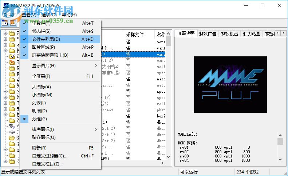Click the MAMEInfo: label text
The width and height of the screenshot is (288, 176).
point(188,134)
